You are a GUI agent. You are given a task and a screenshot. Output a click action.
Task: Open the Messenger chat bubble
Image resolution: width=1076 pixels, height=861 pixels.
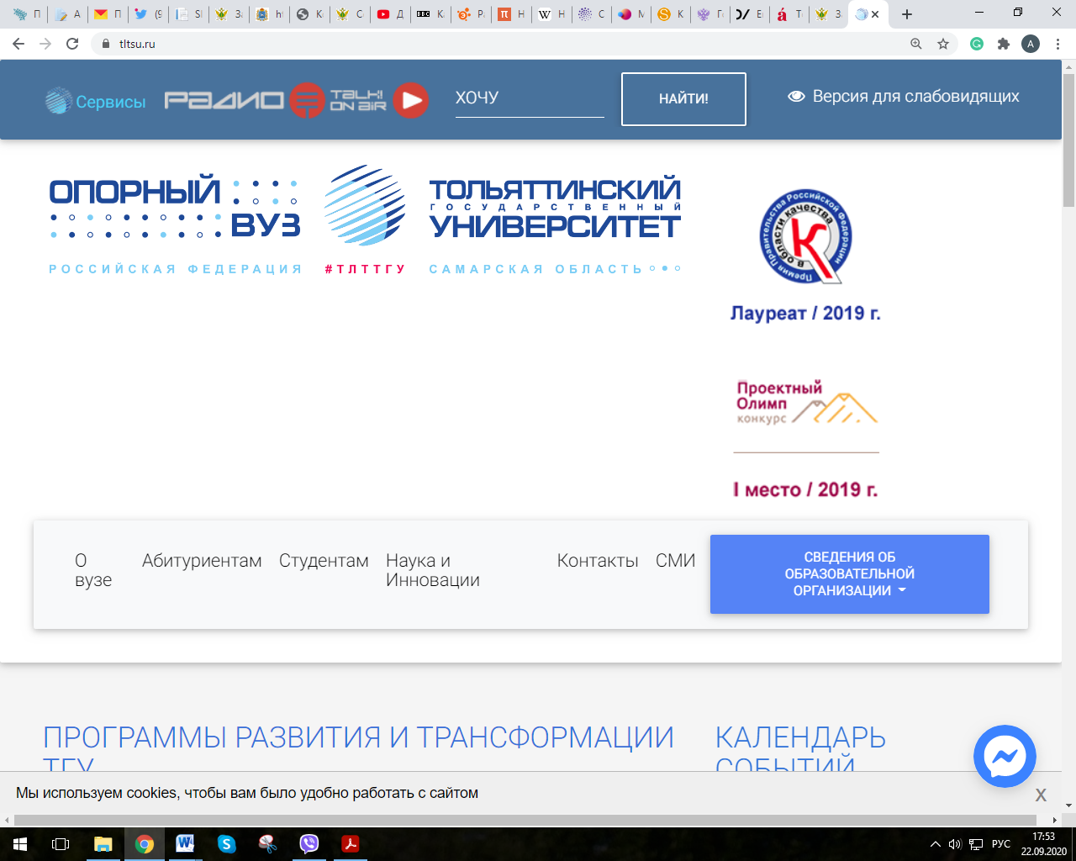pos(1005,757)
